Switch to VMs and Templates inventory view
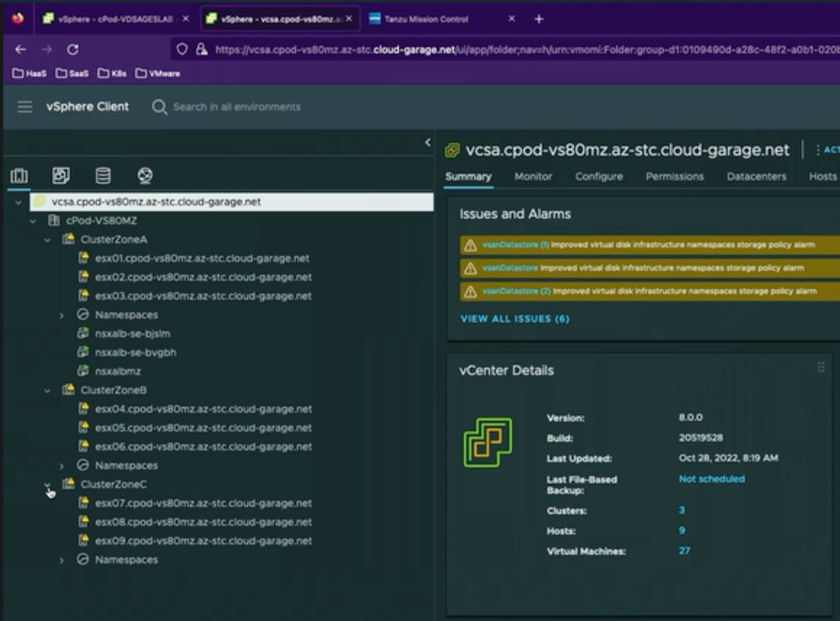Image resolution: width=840 pixels, height=621 pixels. point(61,176)
